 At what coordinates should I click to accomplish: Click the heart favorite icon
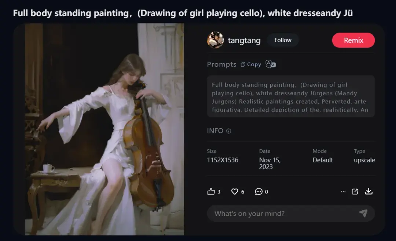[235, 192]
